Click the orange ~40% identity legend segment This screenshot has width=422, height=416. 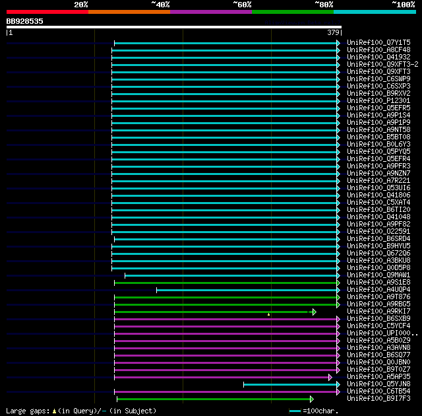[129, 12]
